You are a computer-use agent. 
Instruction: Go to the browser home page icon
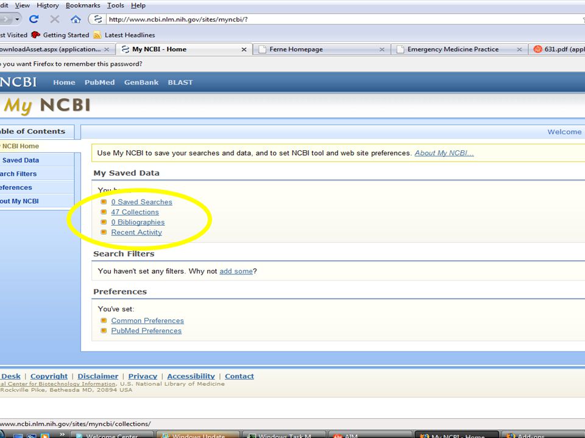[x=76, y=19]
